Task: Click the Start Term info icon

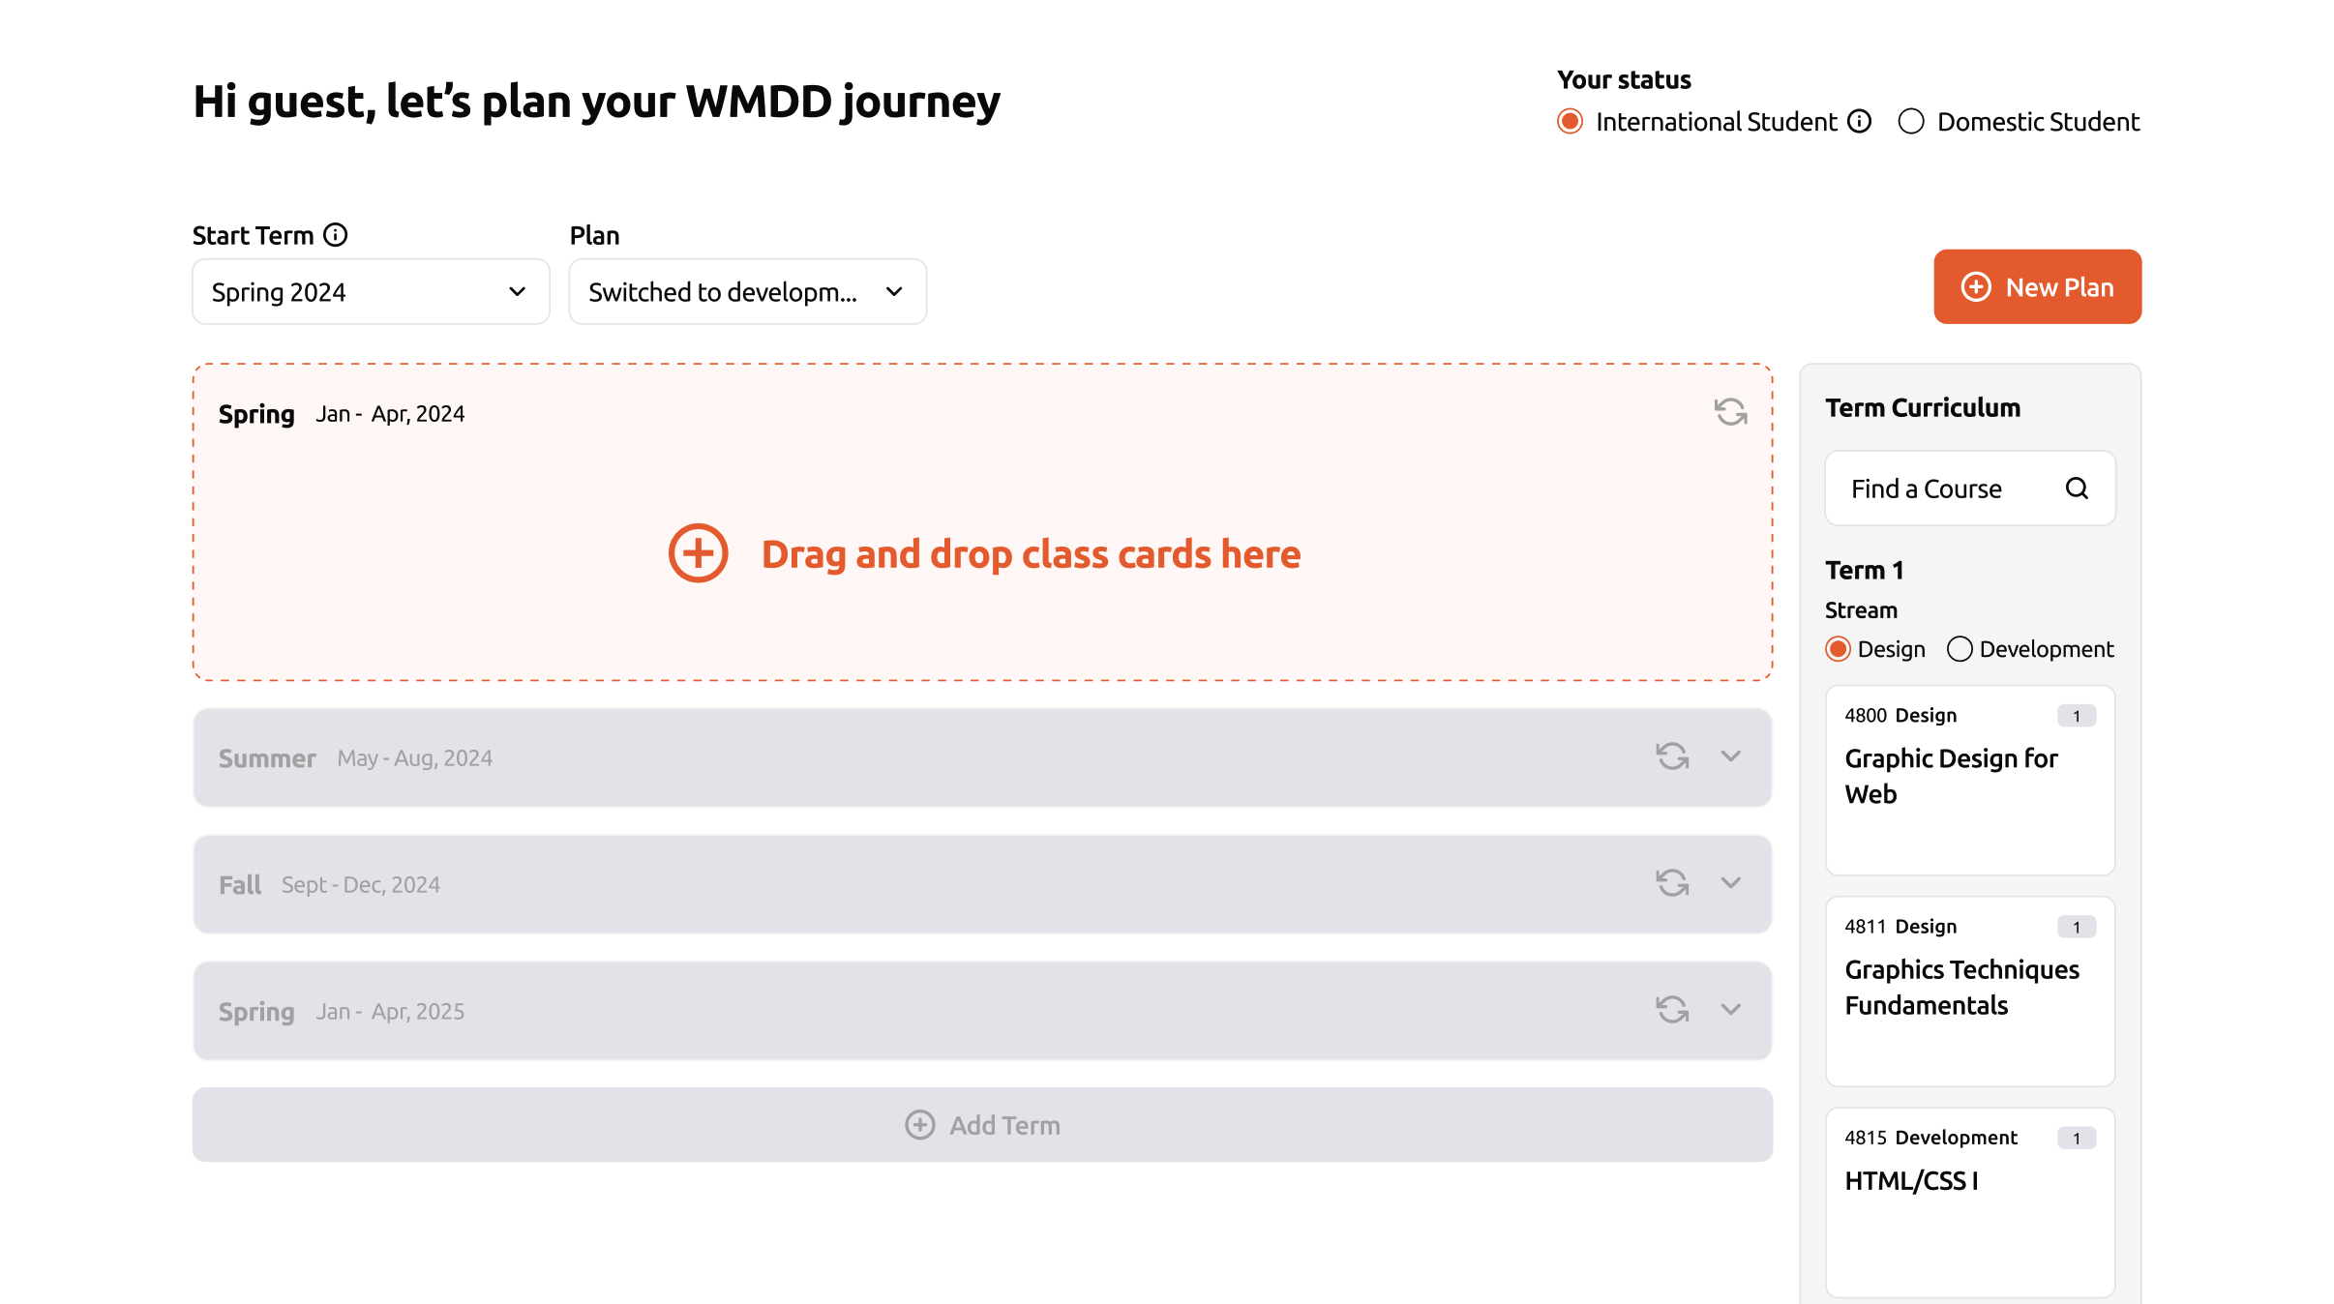Action: coord(335,235)
